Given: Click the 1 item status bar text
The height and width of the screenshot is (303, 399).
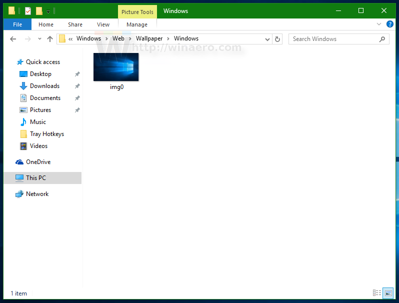Looking at the screenshot, I should click(x=18, y=293).
